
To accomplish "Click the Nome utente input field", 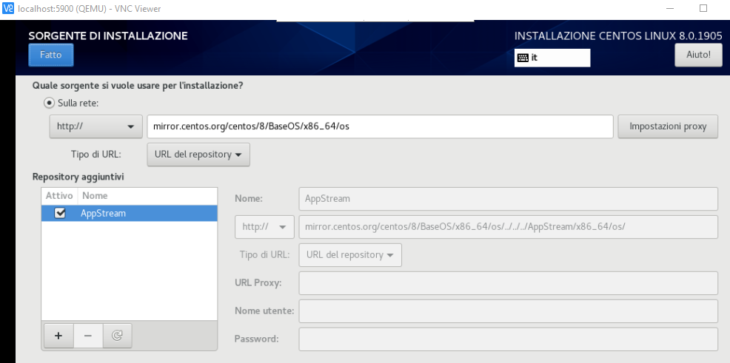I will (x=509, y=311).
